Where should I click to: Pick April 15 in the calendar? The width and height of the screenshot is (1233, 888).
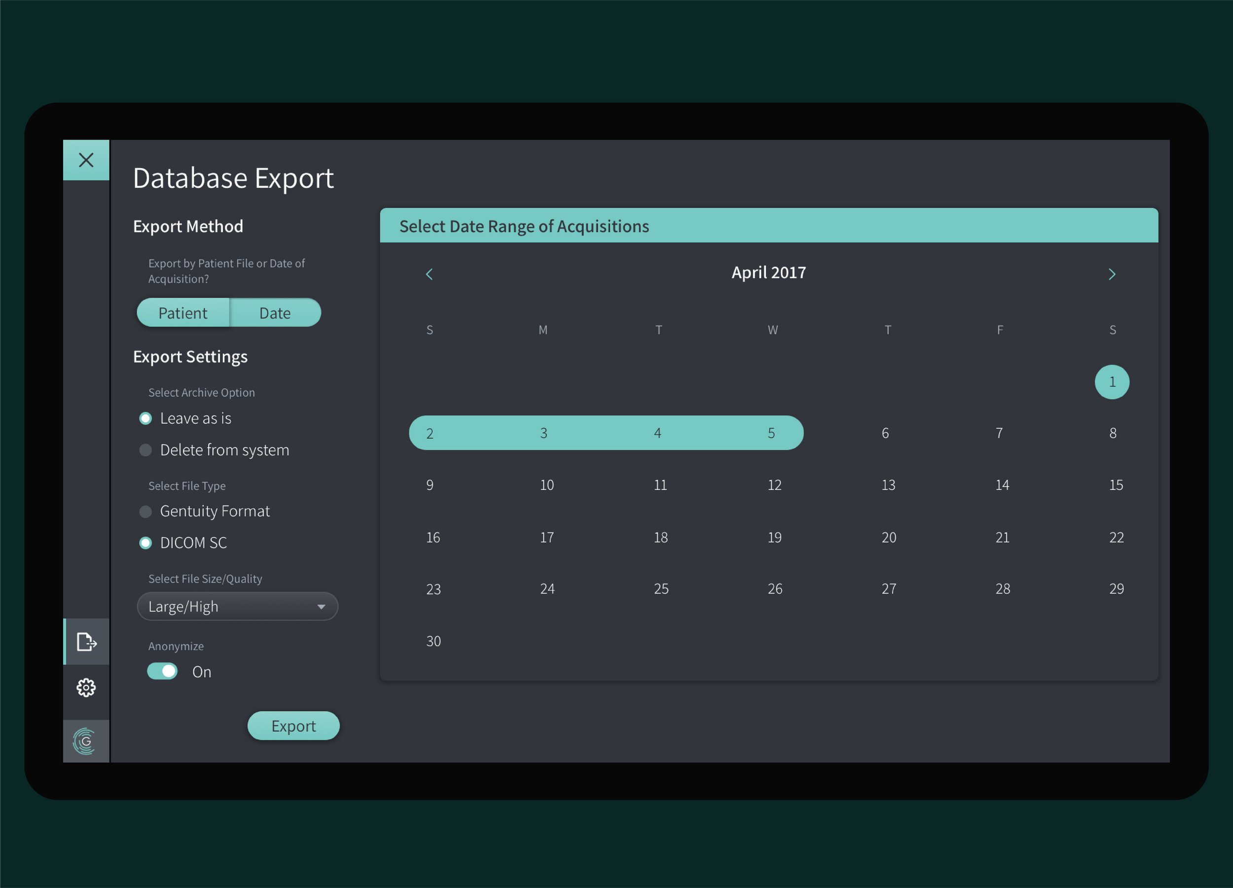point(1116,485)
